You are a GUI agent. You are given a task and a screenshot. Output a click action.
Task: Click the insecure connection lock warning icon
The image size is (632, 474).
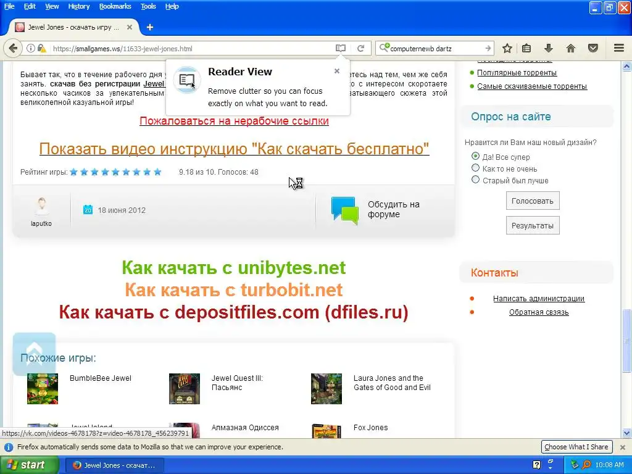click(x=41, y=48)
